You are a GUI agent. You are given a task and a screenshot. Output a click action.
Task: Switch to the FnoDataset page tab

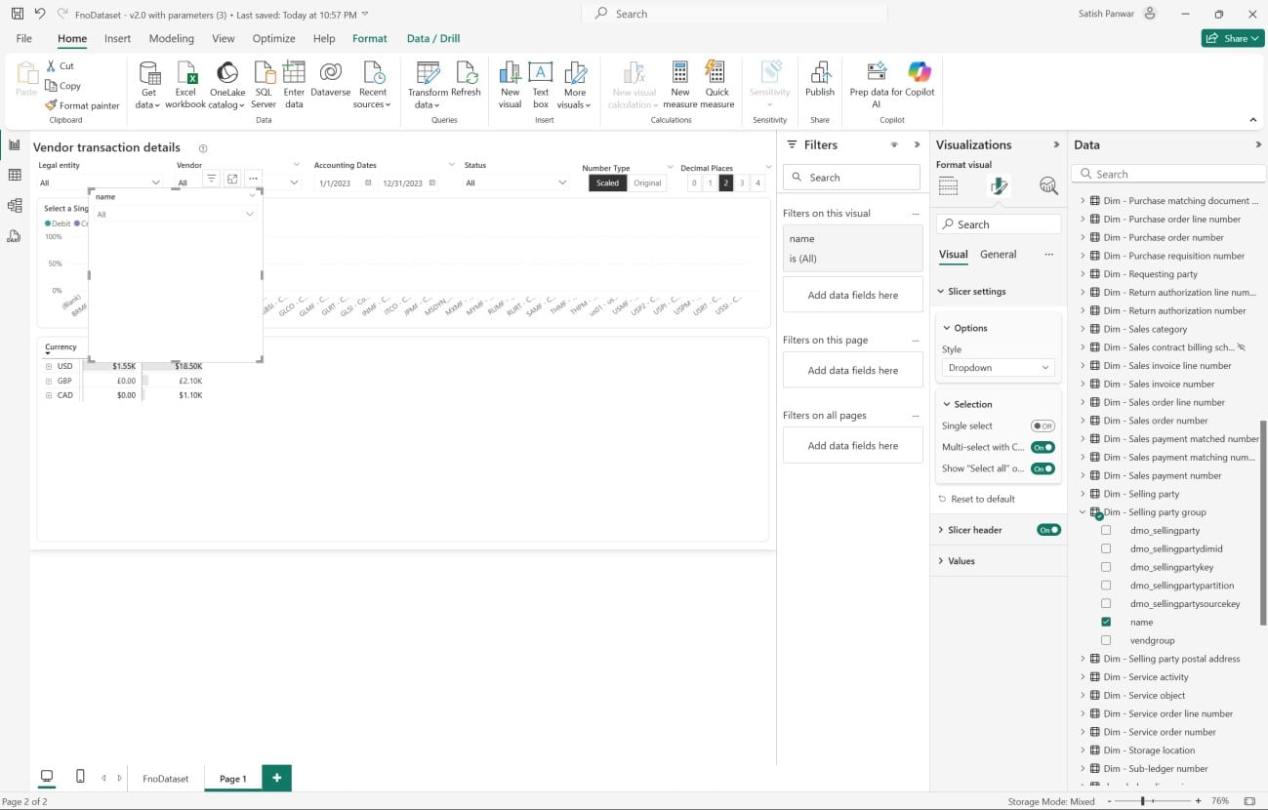coord(166,779)
